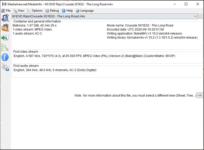Maximize the MediaInfo window

(186, 4)
